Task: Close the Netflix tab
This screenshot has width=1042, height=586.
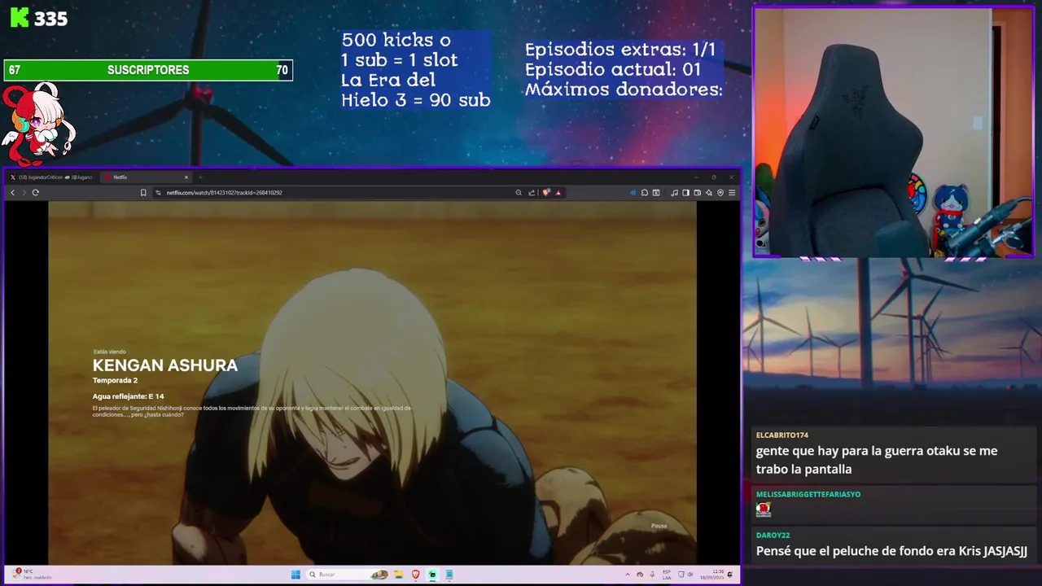Action: point(186,177)
